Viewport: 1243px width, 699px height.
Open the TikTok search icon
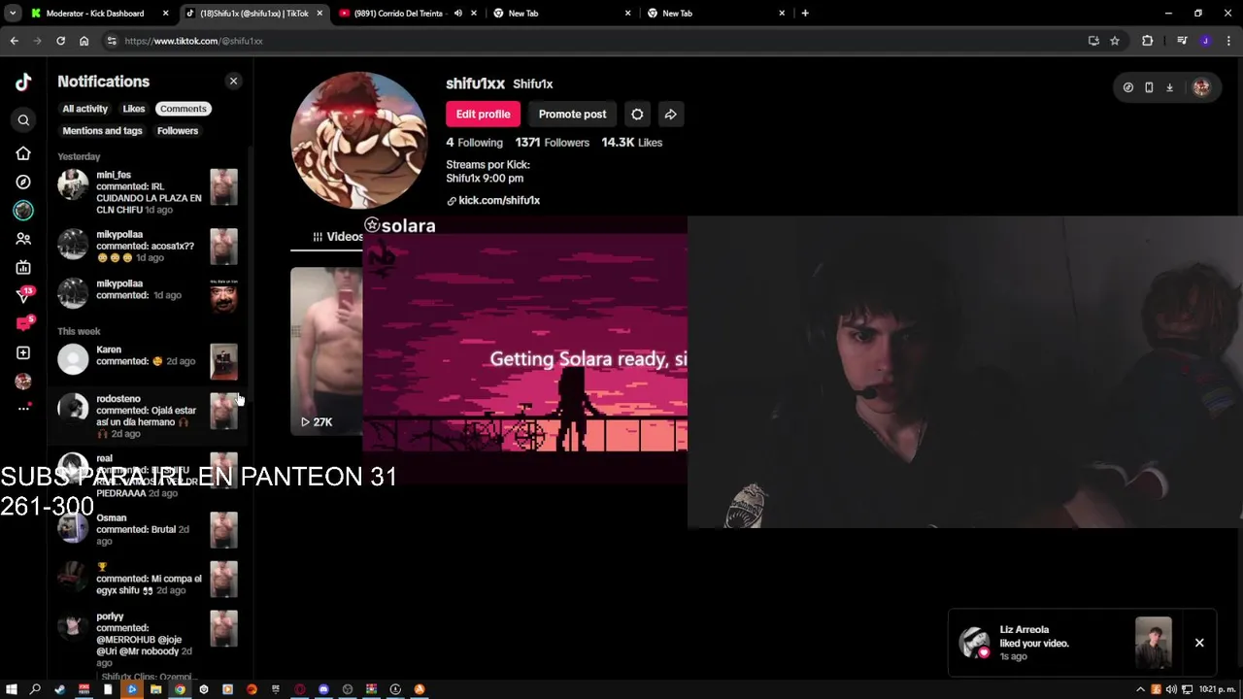[x=23, y=120]
